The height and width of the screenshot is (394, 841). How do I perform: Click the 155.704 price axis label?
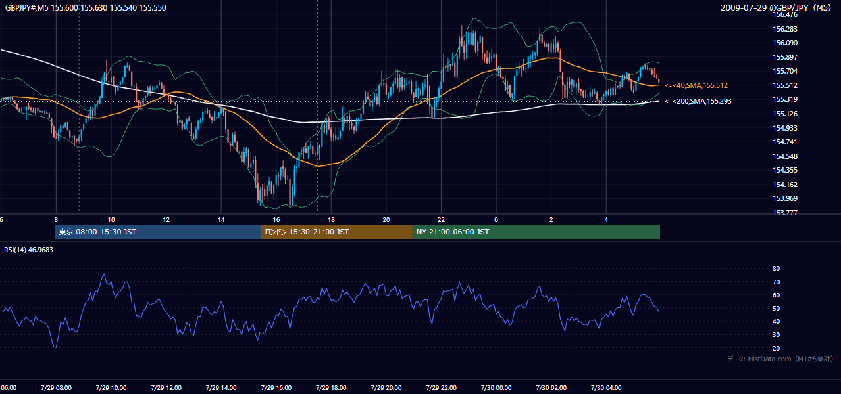(x=786, y=71)
